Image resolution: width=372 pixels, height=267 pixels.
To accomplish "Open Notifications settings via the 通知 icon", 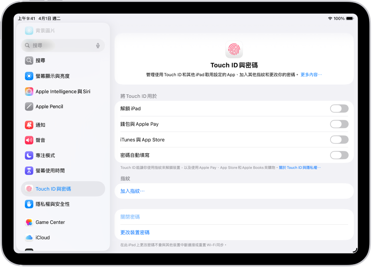I will tap(29, 125).
